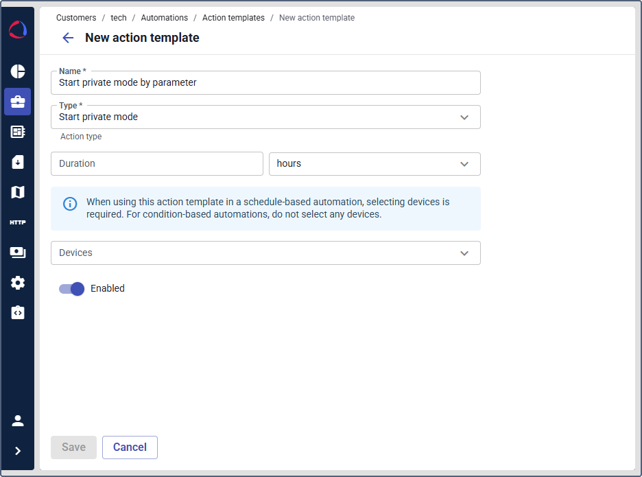642x477 pixels.
Task: Open the media wallet sidebar item
Action: coord(17,252)
